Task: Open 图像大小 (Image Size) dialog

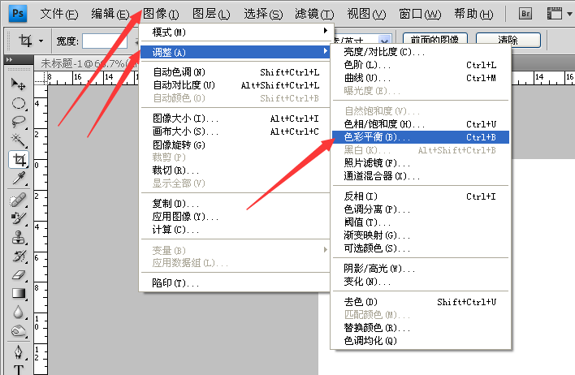Action: (x=235, y=119)
